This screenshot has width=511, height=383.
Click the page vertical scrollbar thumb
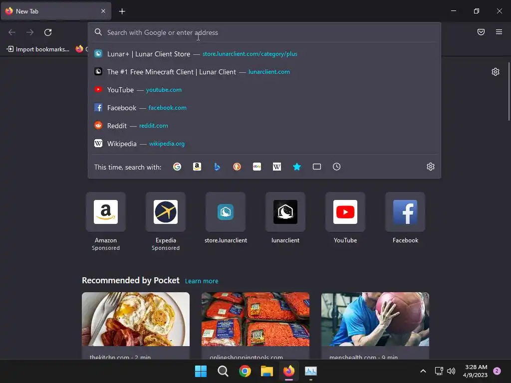tap(509, 92)
